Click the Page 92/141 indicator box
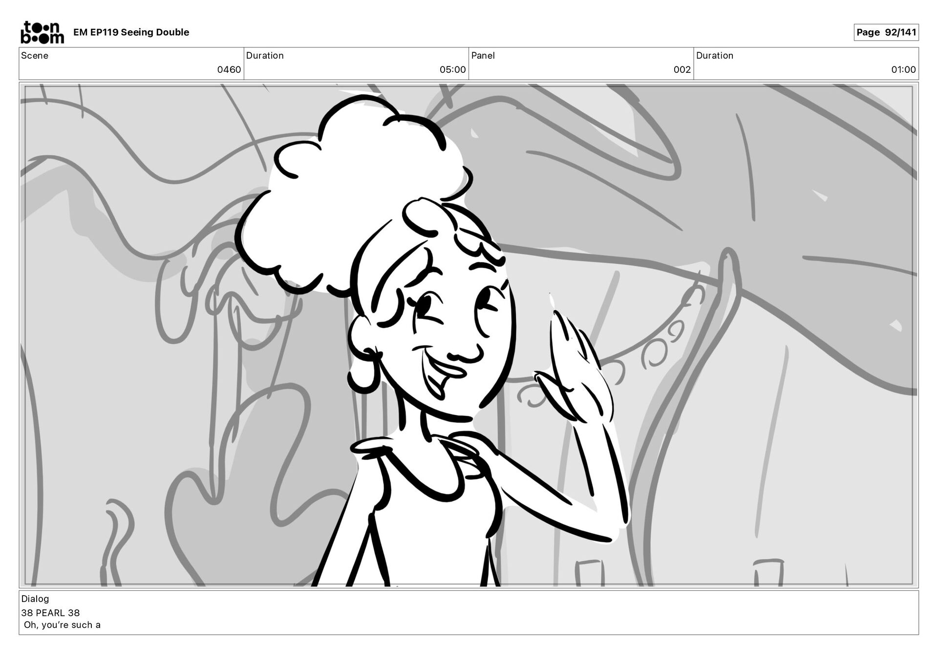The width and height of the screenshot is (938, 663). click(886, 32)
